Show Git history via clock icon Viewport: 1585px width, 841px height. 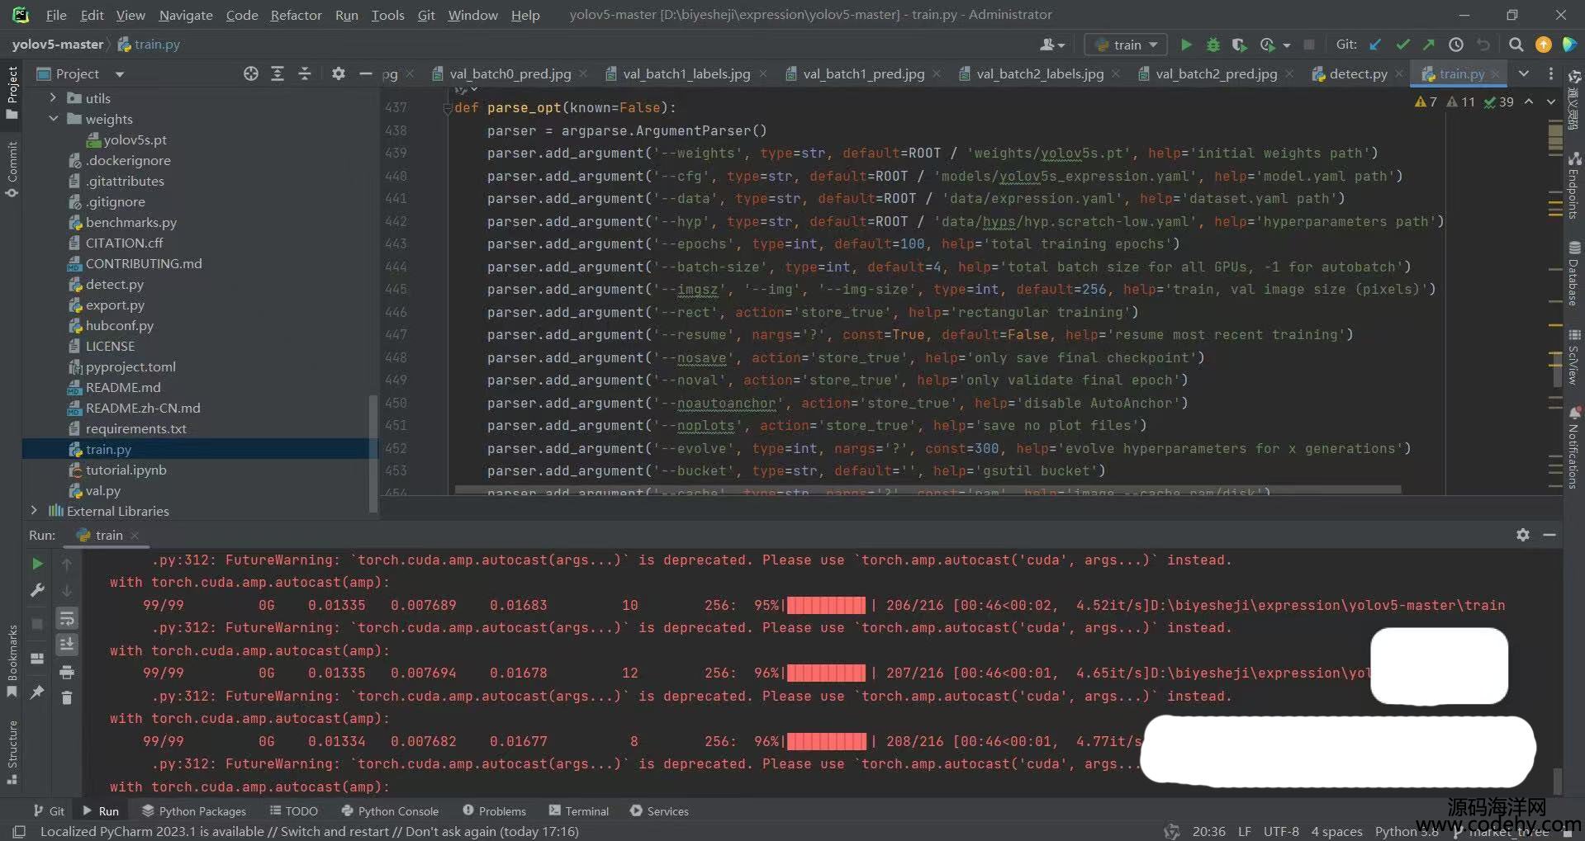[1456, 45]
